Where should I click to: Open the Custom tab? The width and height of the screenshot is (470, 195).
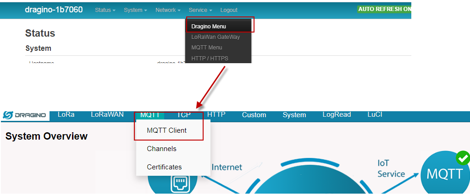[254, 115]
